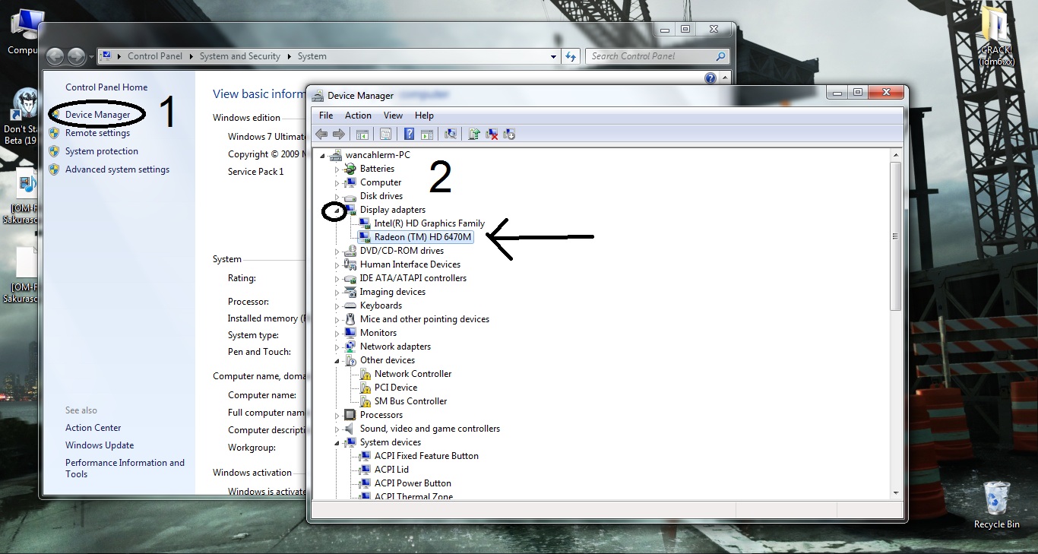Expand the Disk drives category

[337, 196]
